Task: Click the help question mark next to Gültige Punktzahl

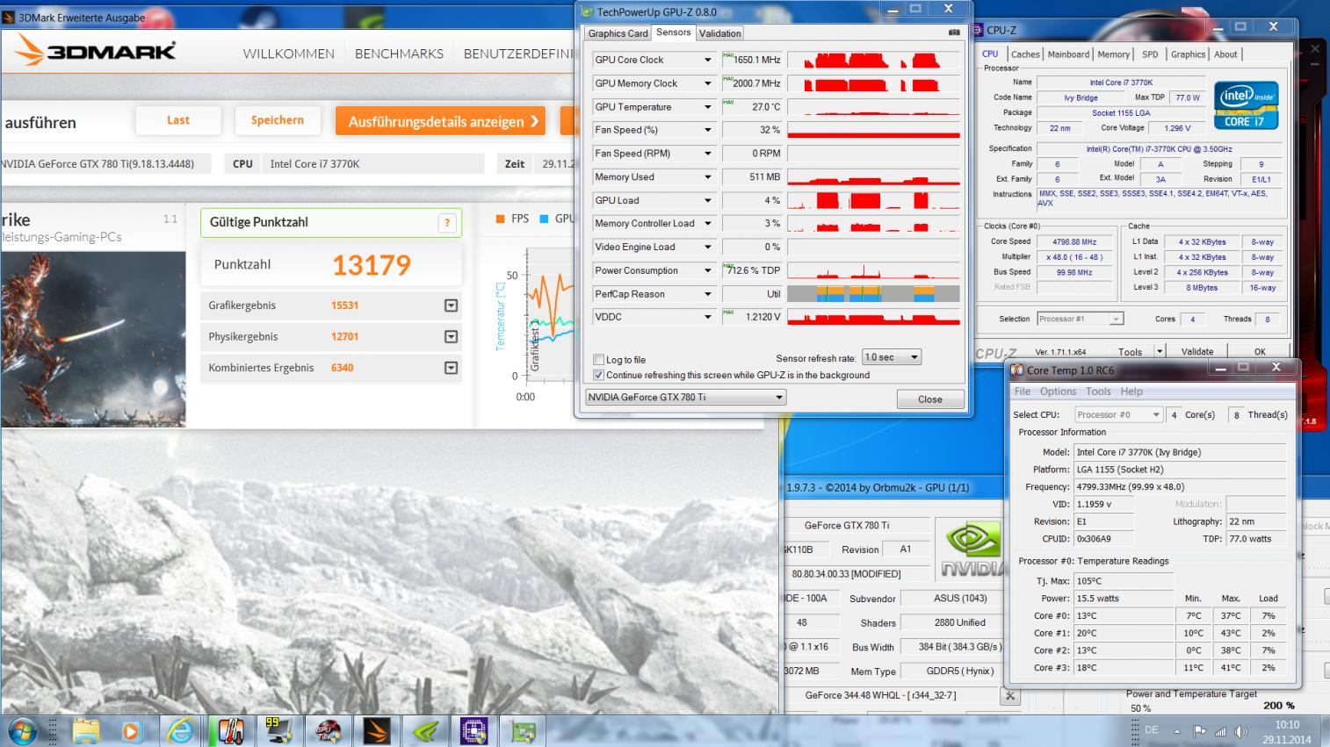Action: 446,223
